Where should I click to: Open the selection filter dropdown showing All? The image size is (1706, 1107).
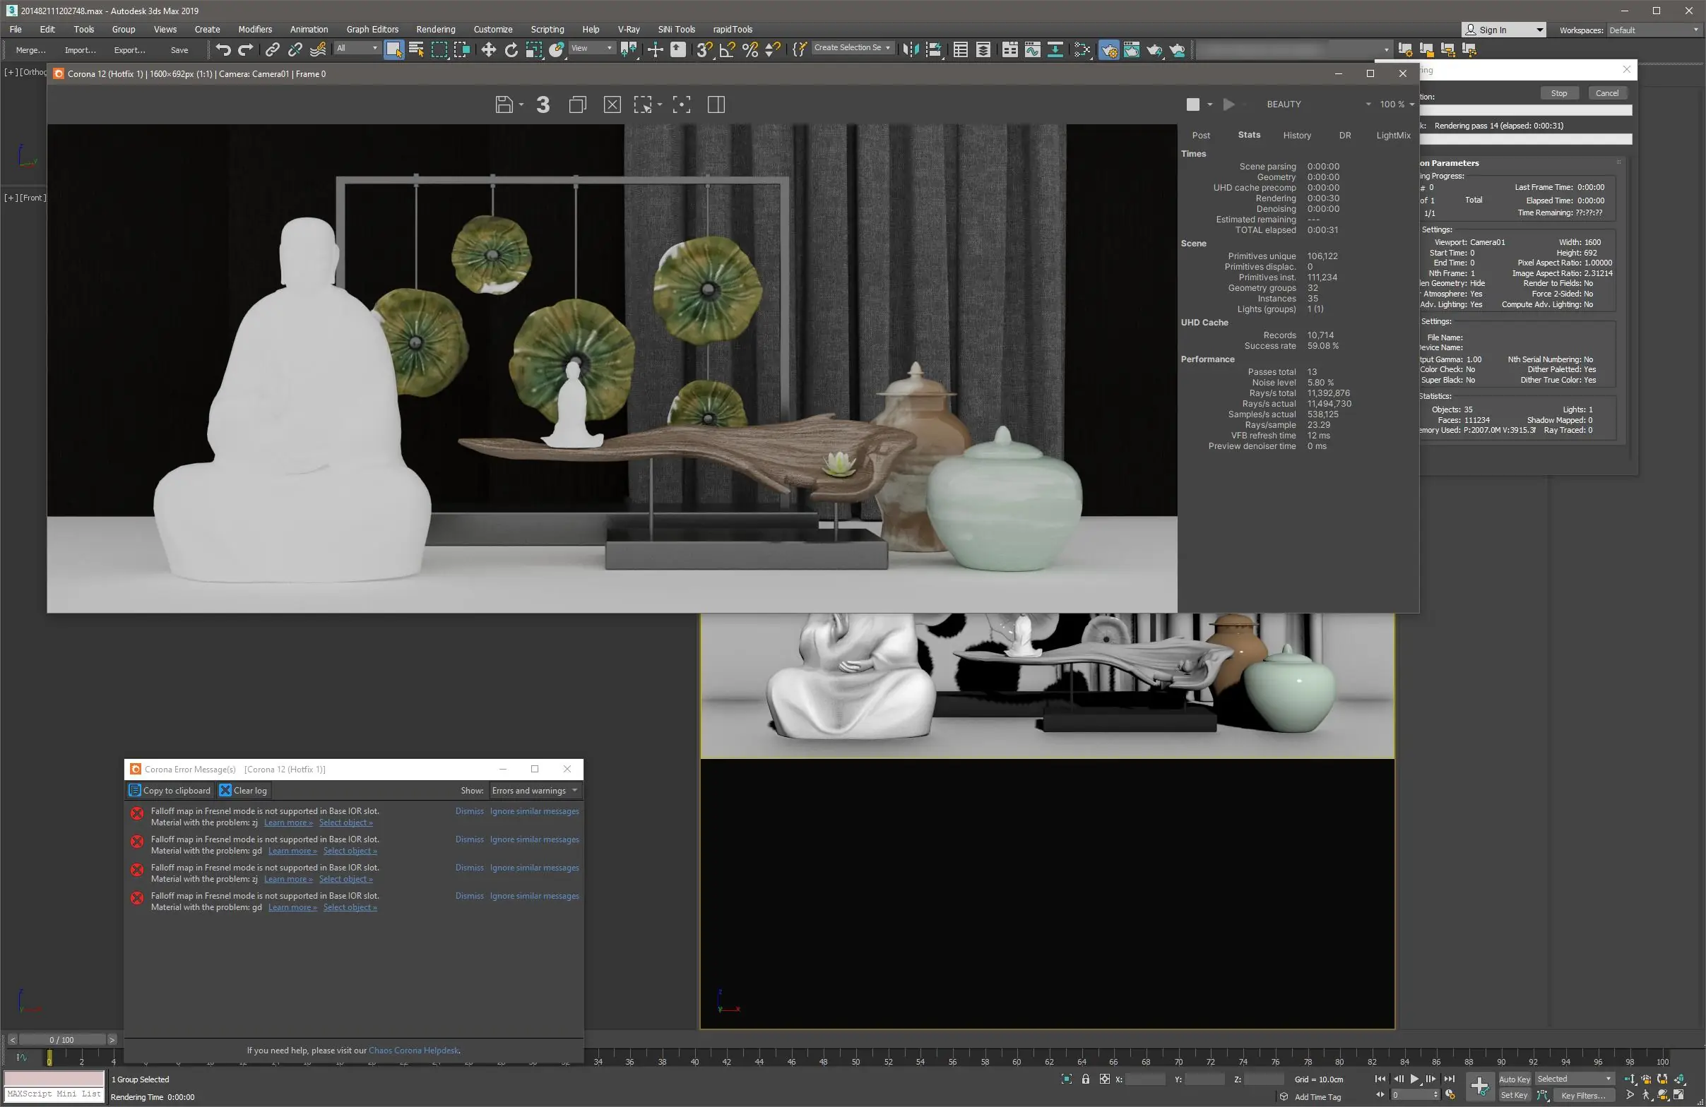click(356, 48)
